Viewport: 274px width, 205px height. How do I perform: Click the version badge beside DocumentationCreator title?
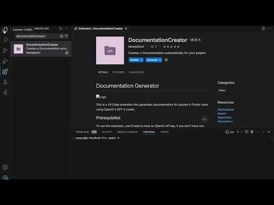pos(195,40)
